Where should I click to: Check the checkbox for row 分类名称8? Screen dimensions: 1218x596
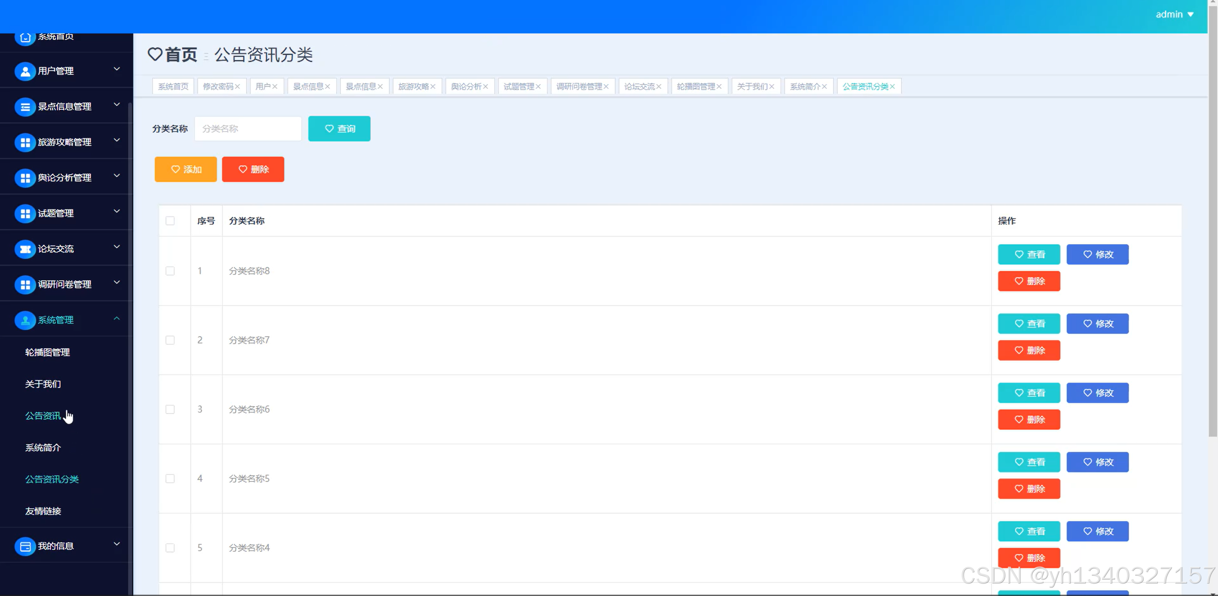click(170, 271)
